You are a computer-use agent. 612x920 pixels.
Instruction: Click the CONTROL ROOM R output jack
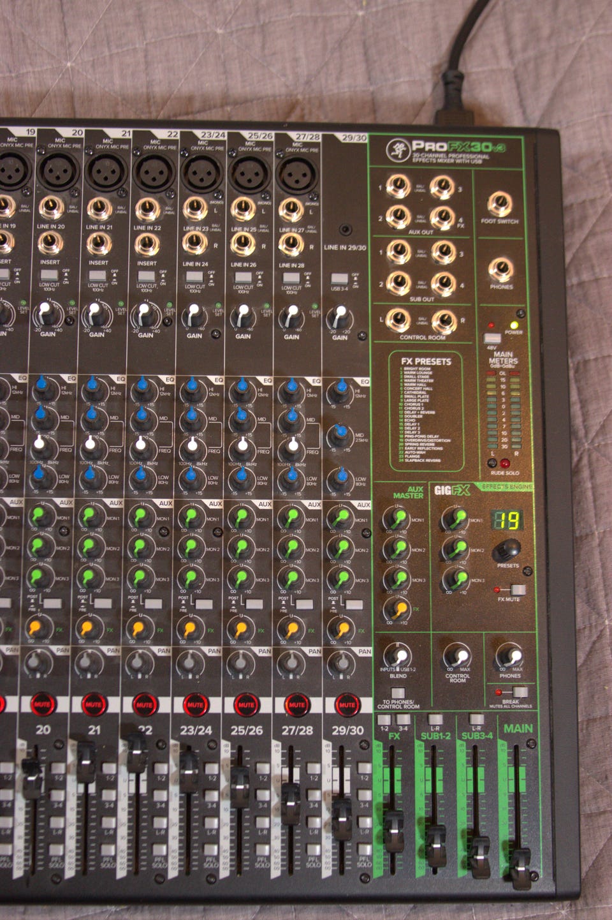443,322
